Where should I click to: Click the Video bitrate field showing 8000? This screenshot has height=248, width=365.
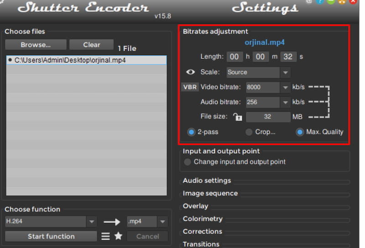pyautogui.click(x=263, y=88)
